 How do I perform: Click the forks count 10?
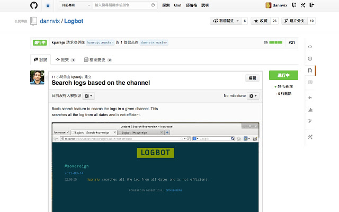(311, 21)
